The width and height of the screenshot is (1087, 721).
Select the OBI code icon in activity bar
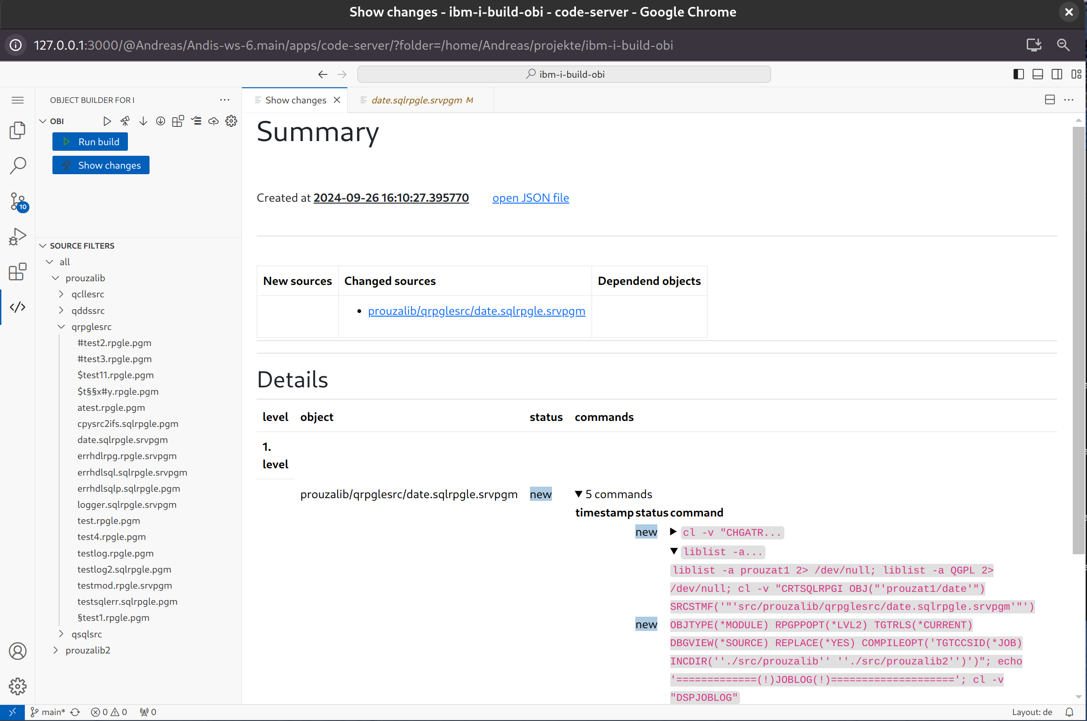(x=17, y=307)
